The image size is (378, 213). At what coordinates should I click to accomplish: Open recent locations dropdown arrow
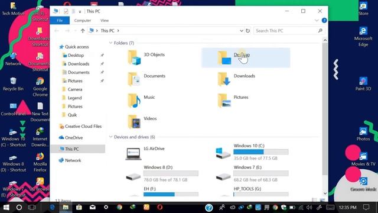(x=75, y=31)
